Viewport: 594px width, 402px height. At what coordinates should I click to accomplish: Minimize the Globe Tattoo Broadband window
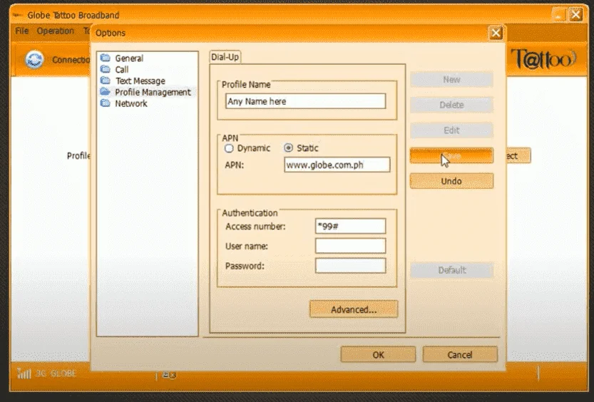tap(558, 15)
